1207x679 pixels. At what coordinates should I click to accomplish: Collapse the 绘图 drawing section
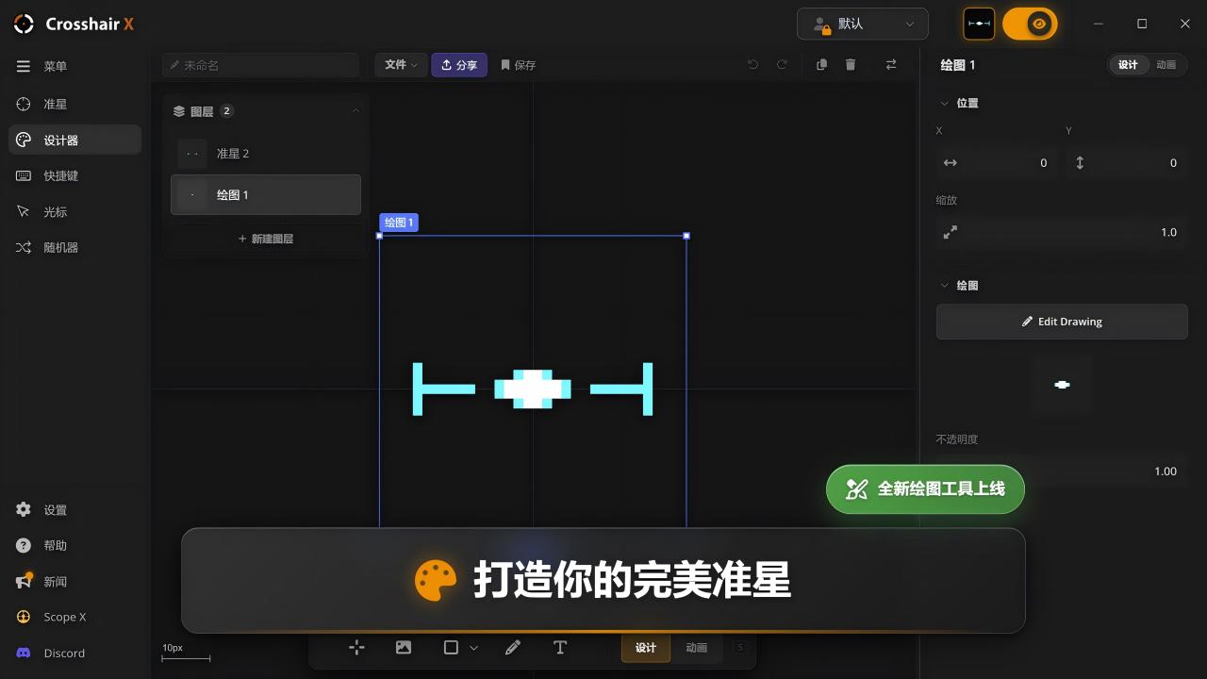click(945, 286)
